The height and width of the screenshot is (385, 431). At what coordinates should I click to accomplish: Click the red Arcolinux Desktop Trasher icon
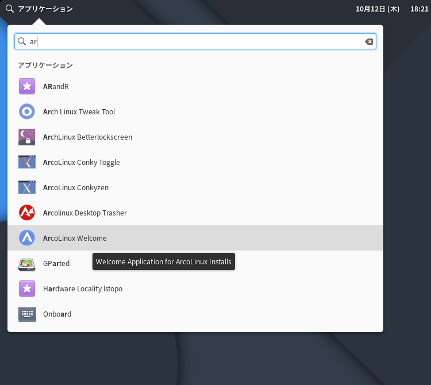pyautogui.click(x=27, y=213)
